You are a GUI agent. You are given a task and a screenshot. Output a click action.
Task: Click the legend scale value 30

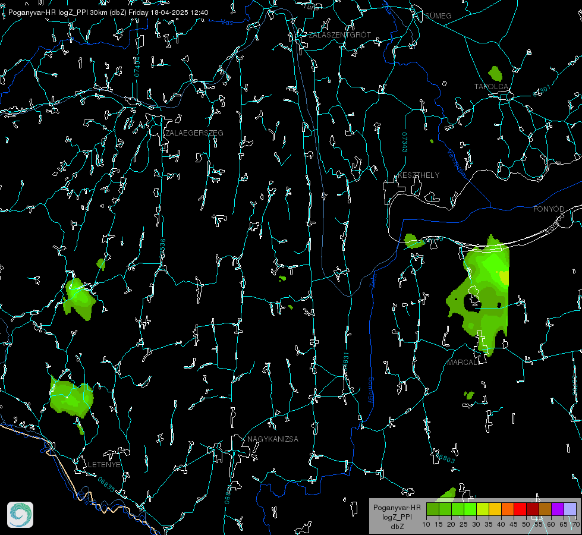tap(476, 525)
